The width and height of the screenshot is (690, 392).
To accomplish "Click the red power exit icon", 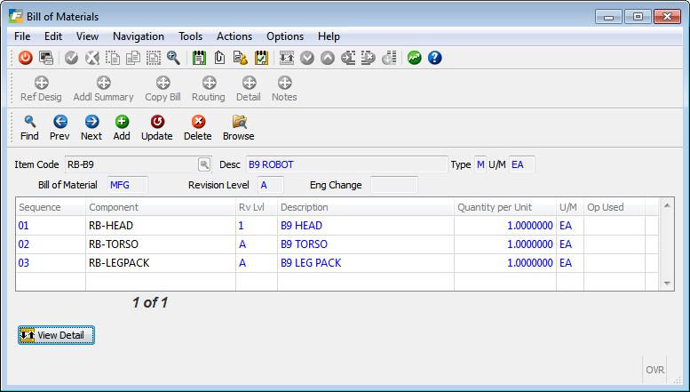I will click(x=25, y=58).
